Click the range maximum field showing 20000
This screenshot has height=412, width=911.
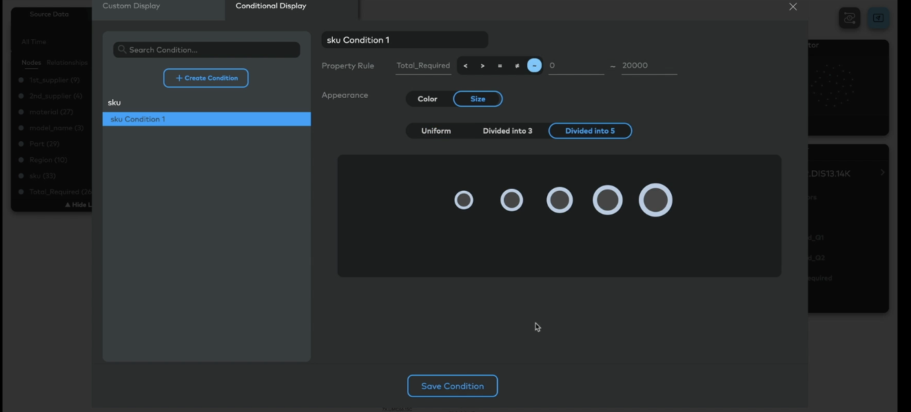point(648,65)
